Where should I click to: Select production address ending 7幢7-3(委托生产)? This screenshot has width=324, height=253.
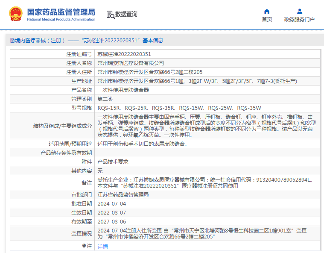pyautogui.click(x=197, y=81)
